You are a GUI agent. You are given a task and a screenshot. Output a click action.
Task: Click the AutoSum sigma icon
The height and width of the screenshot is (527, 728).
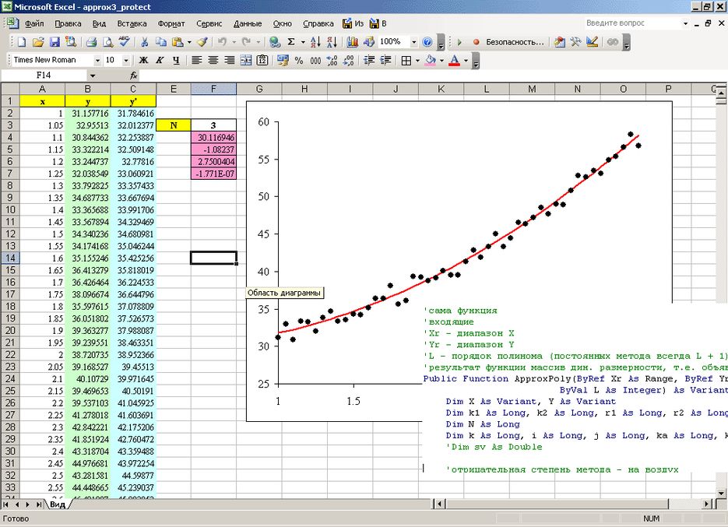coord(291,42)
